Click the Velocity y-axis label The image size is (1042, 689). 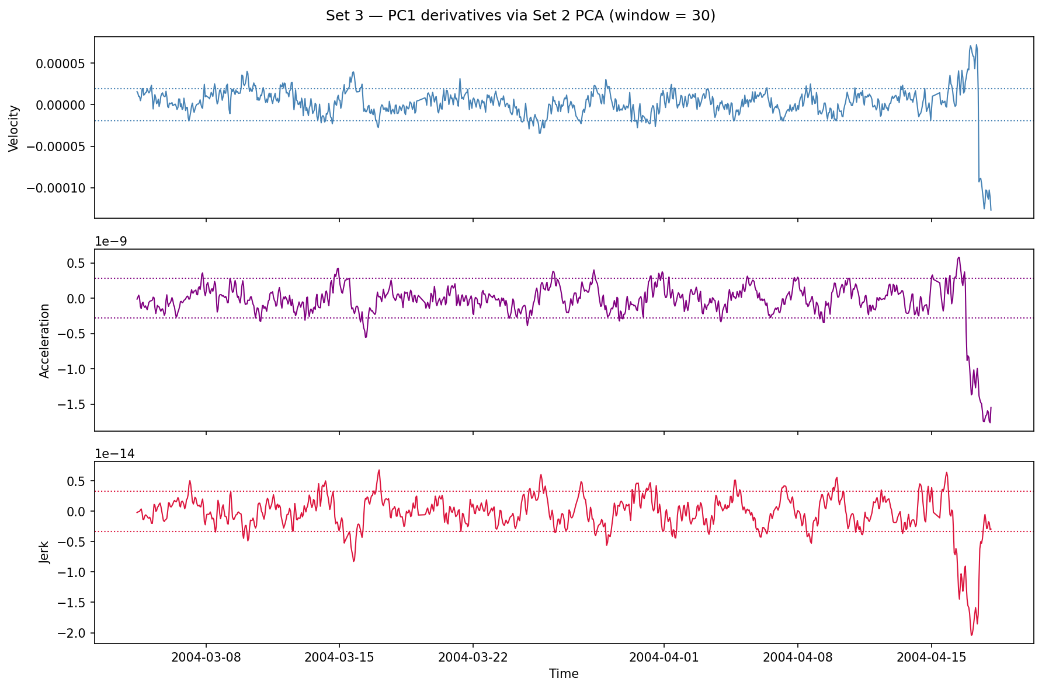pyautogui.click(x=15, y=128)
